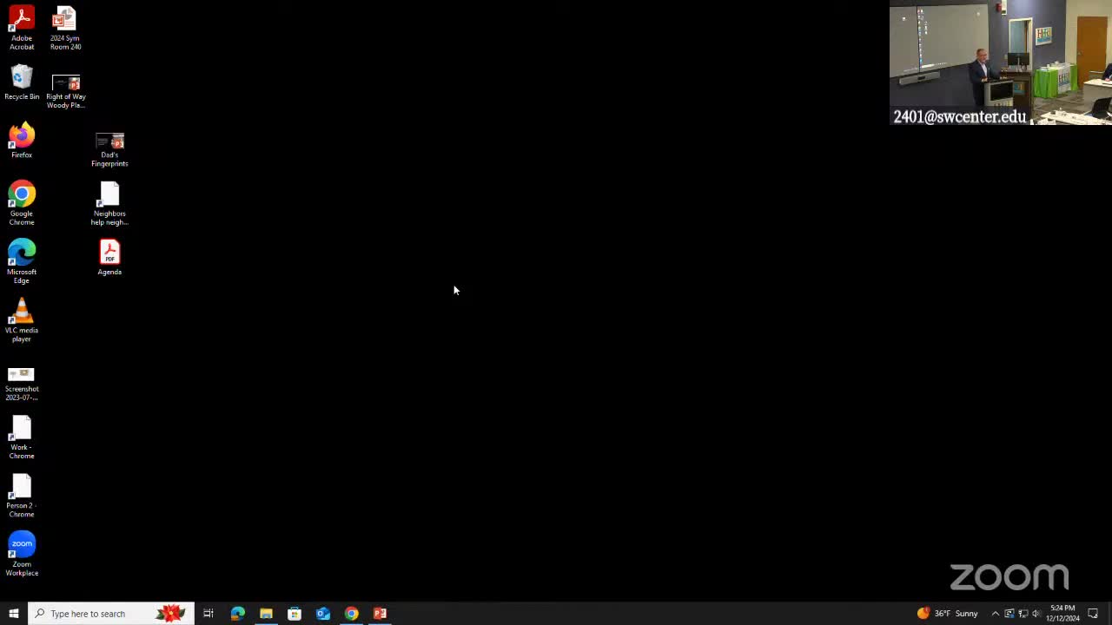Screen dimensions: 1112x625
Task: Open the Adobe Acrobat desktop shortcut
Action: tap(22, 28)
